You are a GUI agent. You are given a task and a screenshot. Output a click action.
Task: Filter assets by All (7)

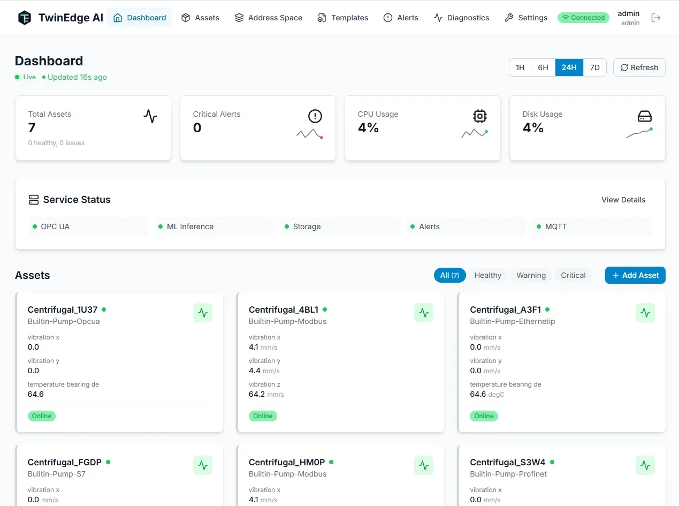[x=450, y=275]
